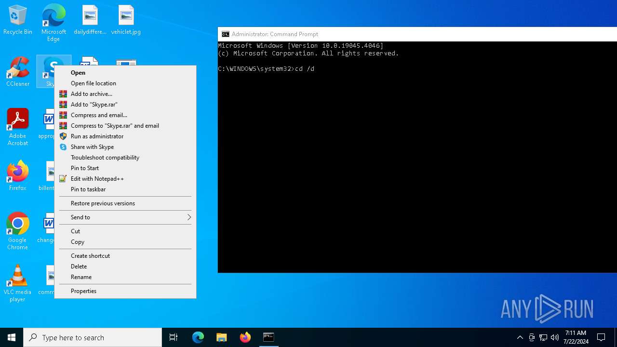Select the vehiclet.jpg file icon
This screenshot has width=617, height=347.
126,20
